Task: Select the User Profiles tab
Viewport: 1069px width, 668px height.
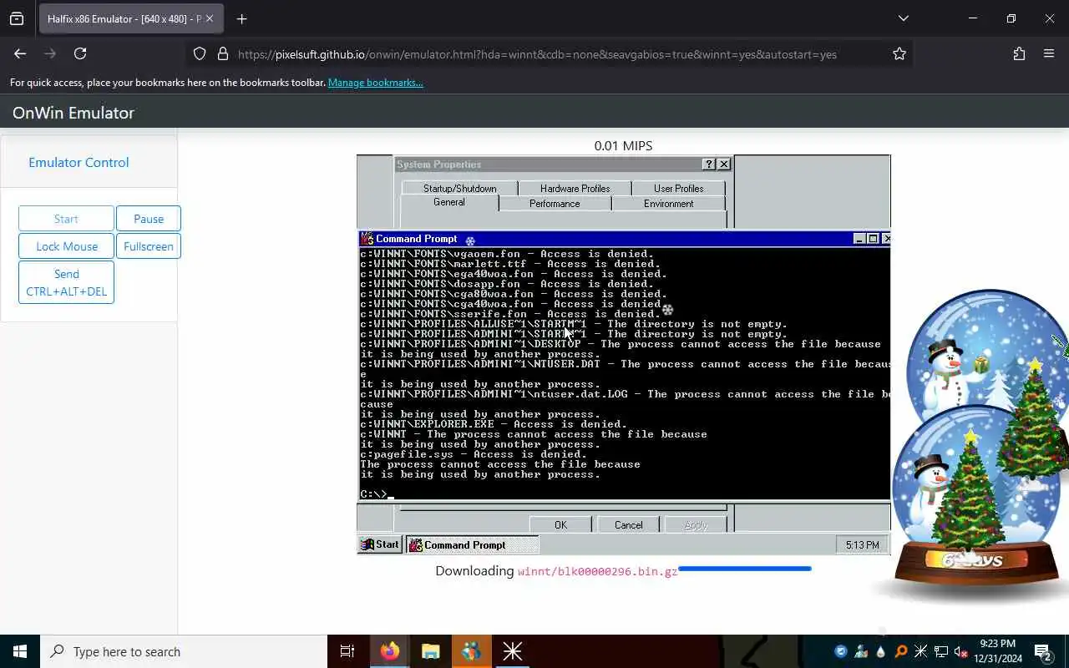Action: pos(678,188)
